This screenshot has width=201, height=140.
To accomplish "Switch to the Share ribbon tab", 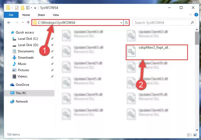I will point(41,15).
